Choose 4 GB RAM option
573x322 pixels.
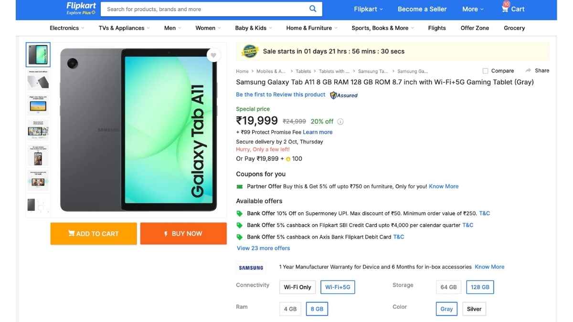[x=290, y=309]
